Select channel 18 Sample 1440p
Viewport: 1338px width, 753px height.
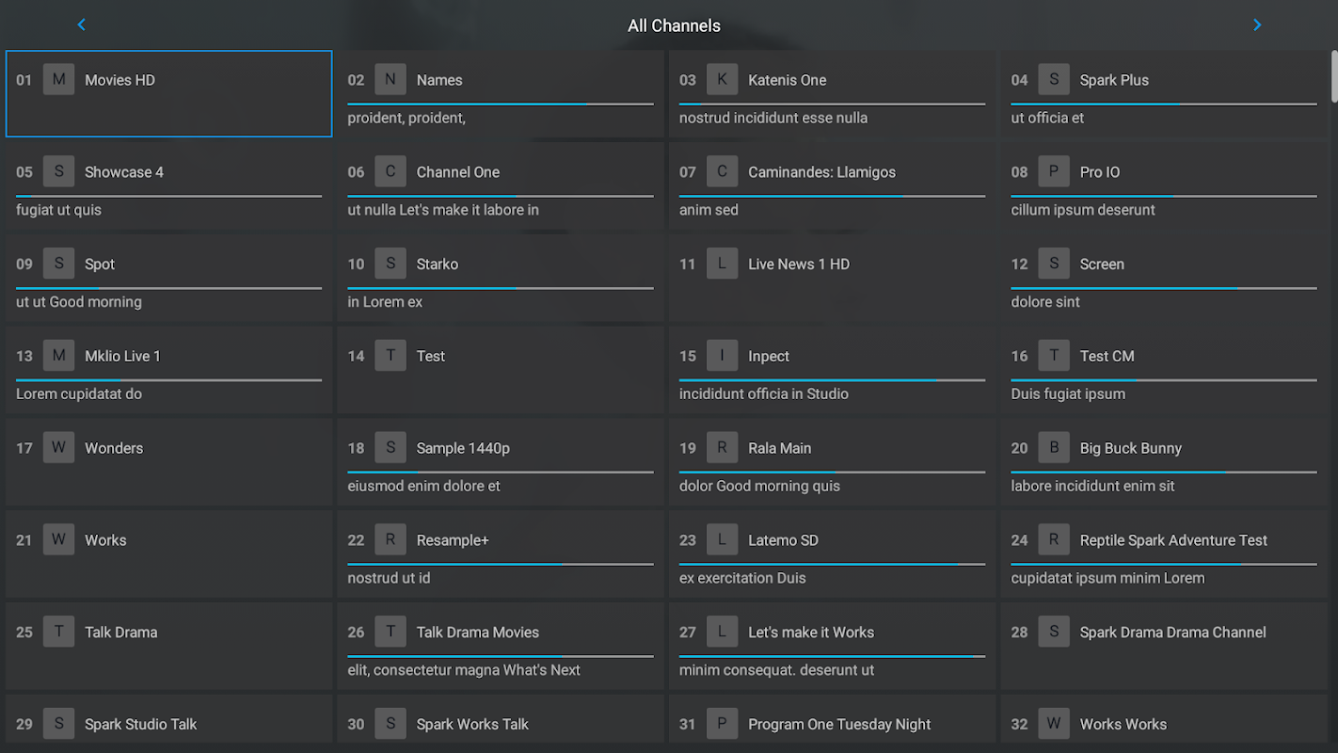point(501,461)
